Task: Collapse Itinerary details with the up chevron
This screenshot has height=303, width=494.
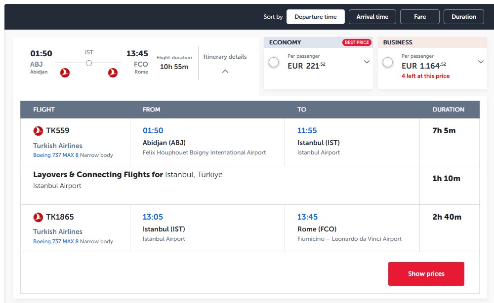Action: point(225,72)
